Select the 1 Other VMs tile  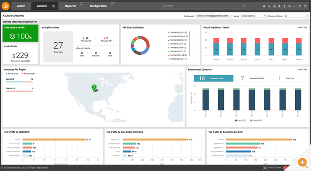[x=289, y=78]
